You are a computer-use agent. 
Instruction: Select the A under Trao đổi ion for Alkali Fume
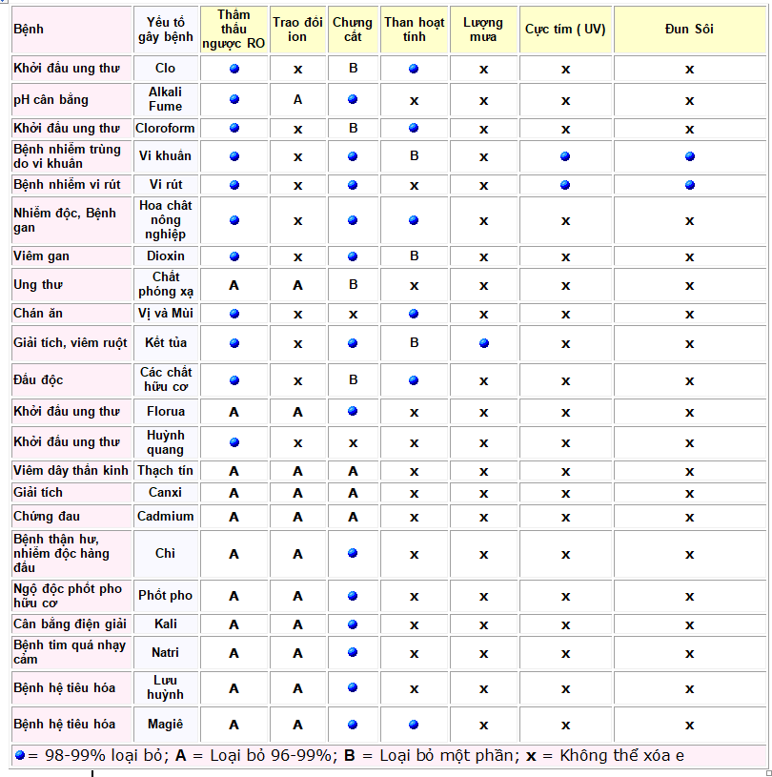tap(297, 99)
